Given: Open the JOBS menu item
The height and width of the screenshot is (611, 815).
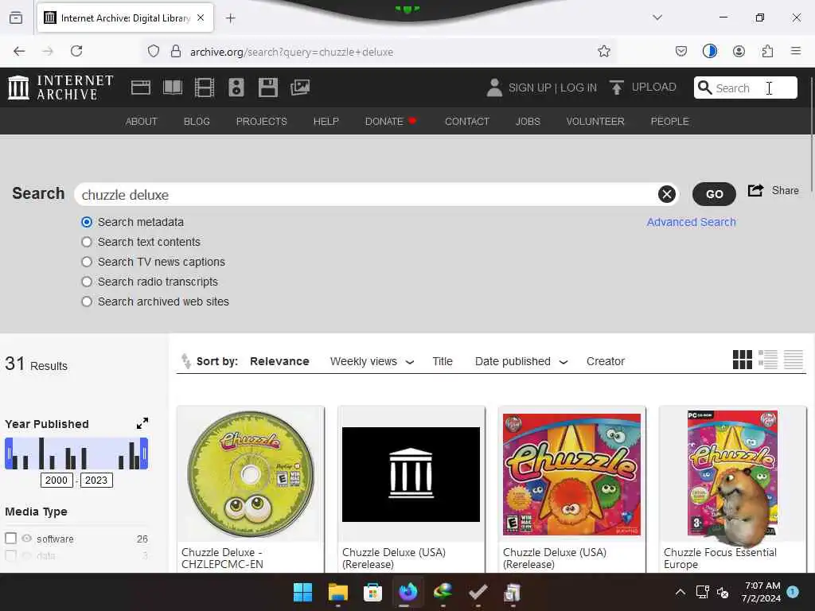Looking at the screenshot, I should [528, 122].
